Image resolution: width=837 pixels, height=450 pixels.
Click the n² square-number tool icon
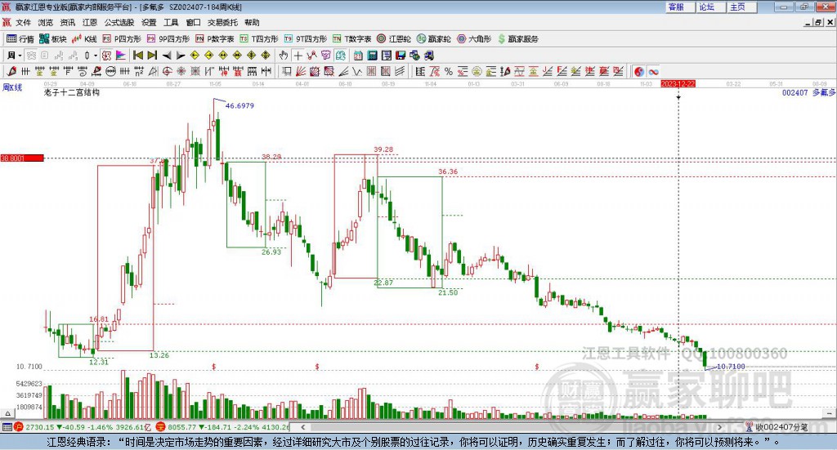pyautogui.click(x=139, y=71)
